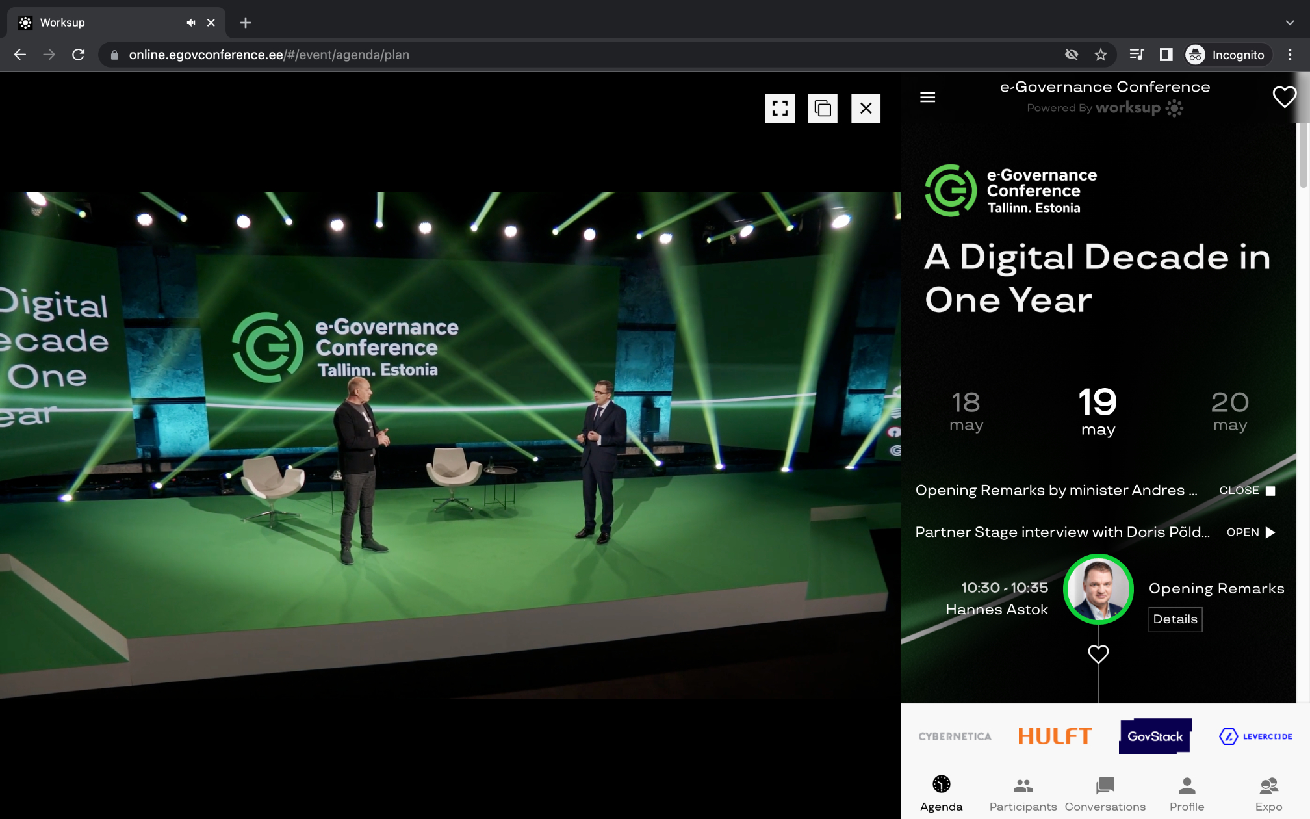Click the 10:30 - 10:35 time slot

coord(1005,588)
